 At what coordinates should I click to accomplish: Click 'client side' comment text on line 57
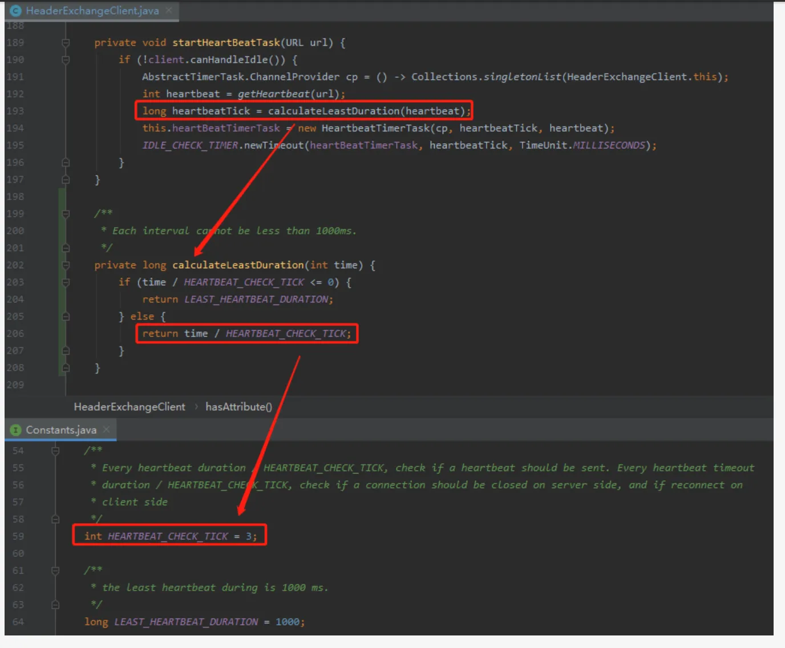pyautogui.click(x=135, y=502)
